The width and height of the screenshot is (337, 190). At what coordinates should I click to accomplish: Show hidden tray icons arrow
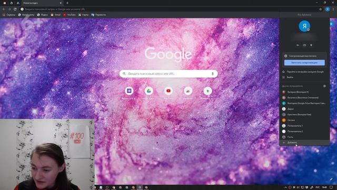[x=285, y=187]
